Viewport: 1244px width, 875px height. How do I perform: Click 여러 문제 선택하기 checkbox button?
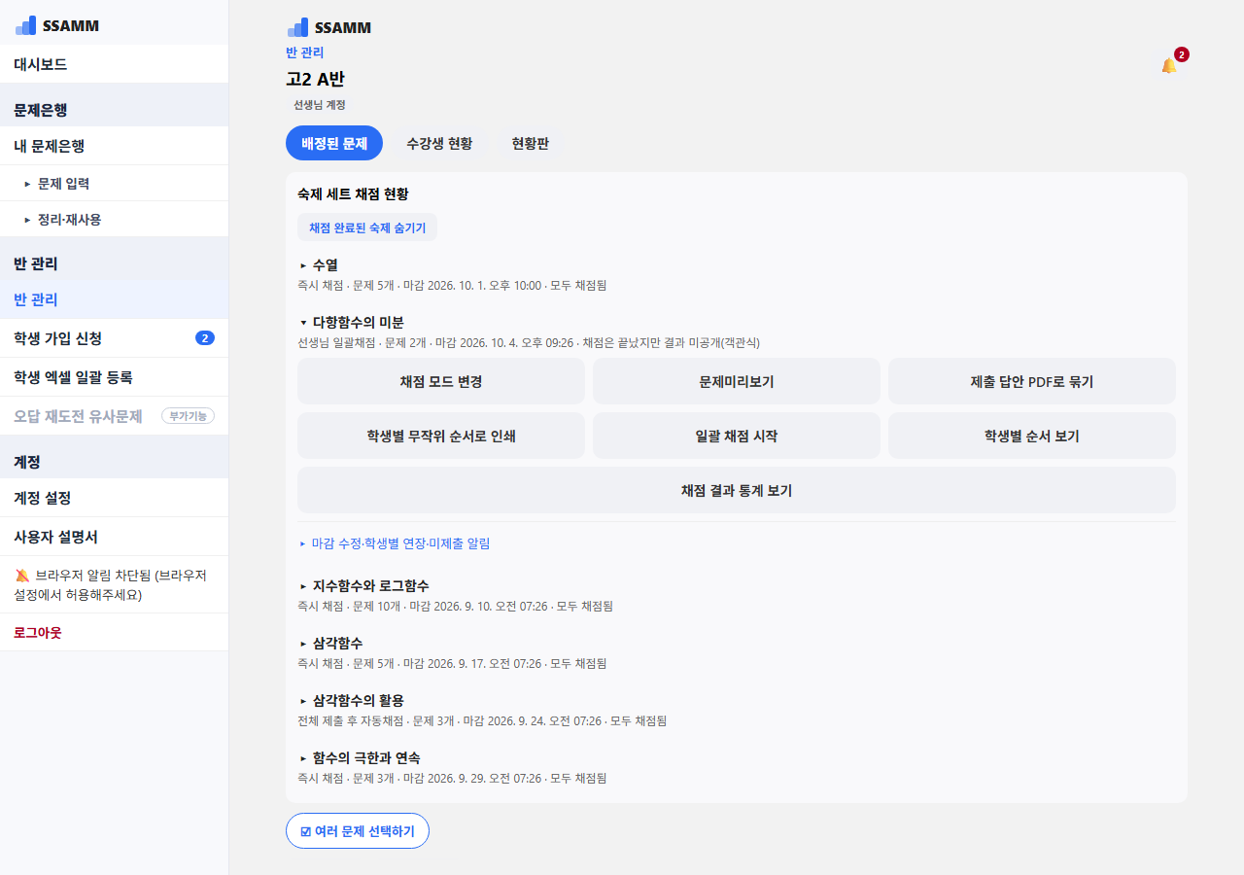click(358, 831)
